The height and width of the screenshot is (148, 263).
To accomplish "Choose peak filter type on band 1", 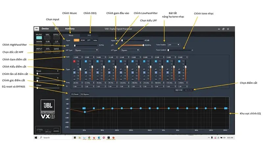I will (74, 72).
